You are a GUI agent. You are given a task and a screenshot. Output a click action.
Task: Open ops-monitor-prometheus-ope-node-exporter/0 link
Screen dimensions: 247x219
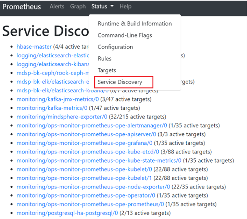[93, 187]
